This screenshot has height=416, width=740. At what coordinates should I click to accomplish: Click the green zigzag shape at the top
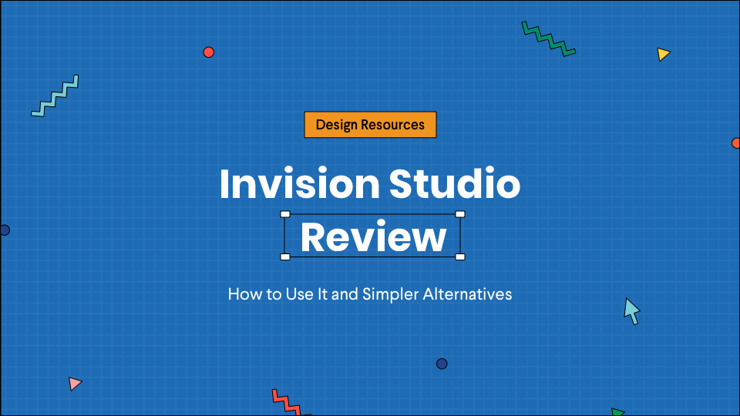[x=548, y=39]
